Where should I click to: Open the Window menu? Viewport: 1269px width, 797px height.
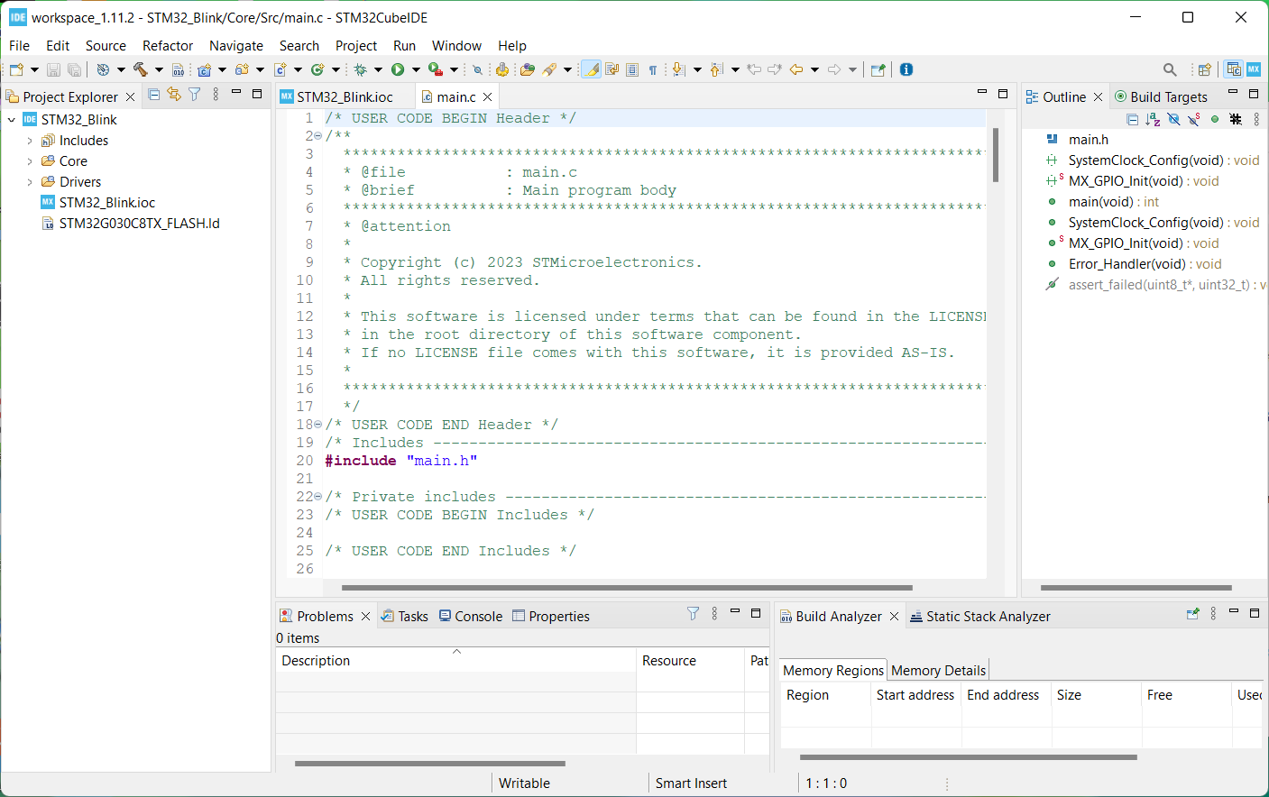(x=456, y=46)
